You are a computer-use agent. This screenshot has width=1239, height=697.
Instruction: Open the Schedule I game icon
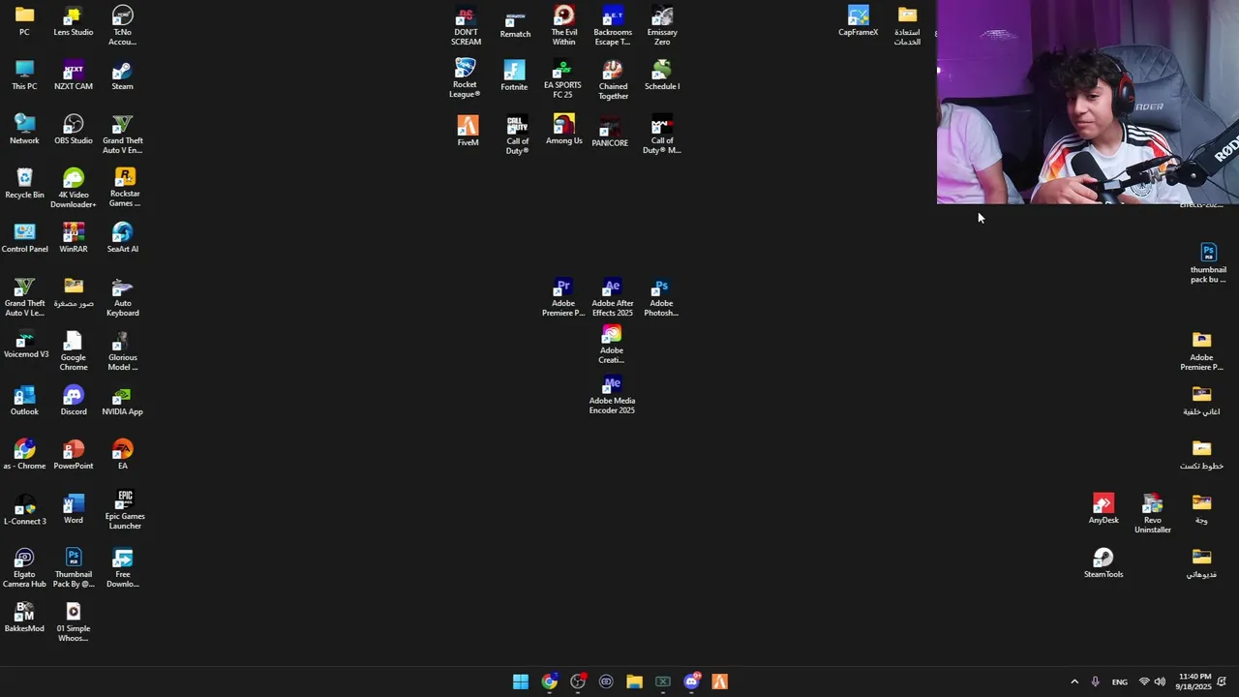[x=662, y=76]
